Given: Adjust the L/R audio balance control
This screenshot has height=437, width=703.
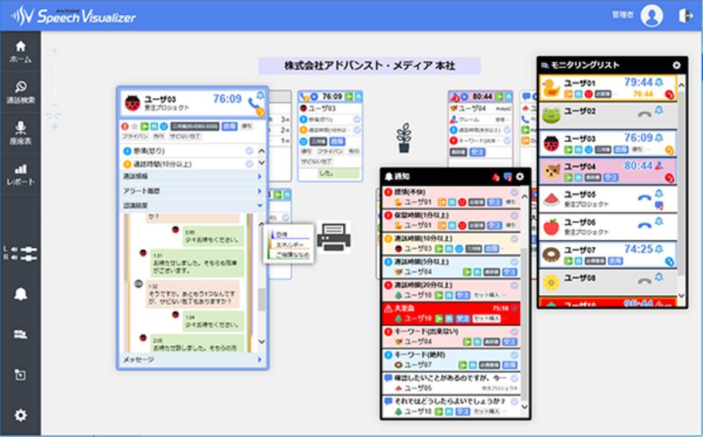Looking at the screenshot, I should coord(21,253).
